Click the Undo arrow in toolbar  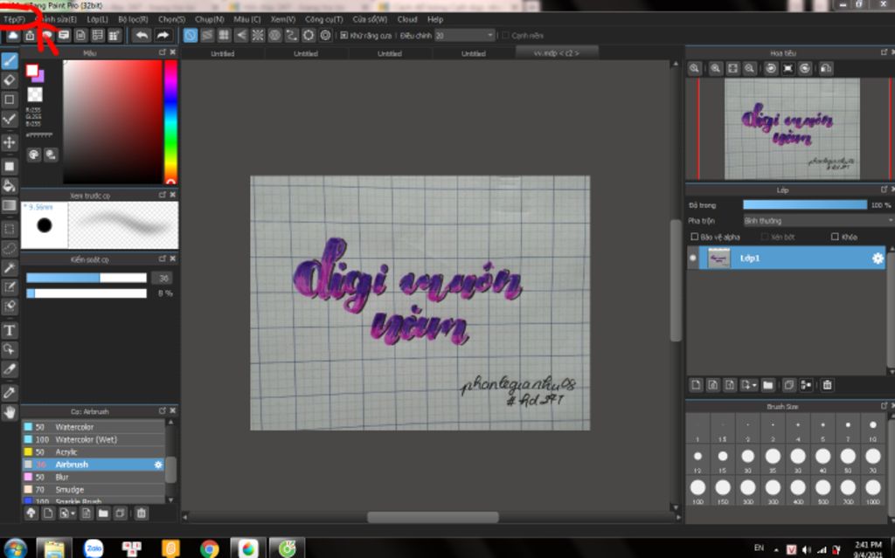(142, 36)
